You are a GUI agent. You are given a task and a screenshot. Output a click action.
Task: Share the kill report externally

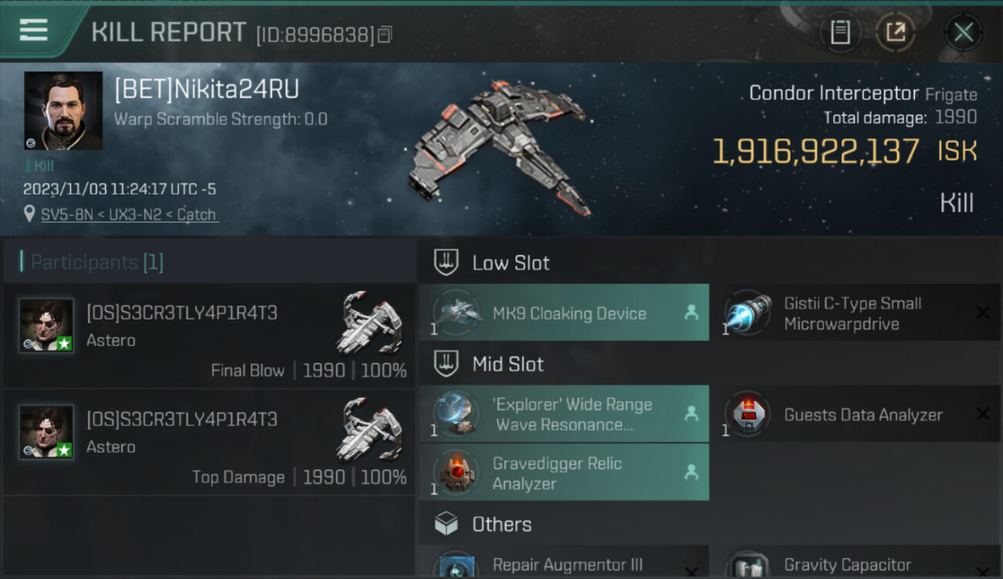896,32
